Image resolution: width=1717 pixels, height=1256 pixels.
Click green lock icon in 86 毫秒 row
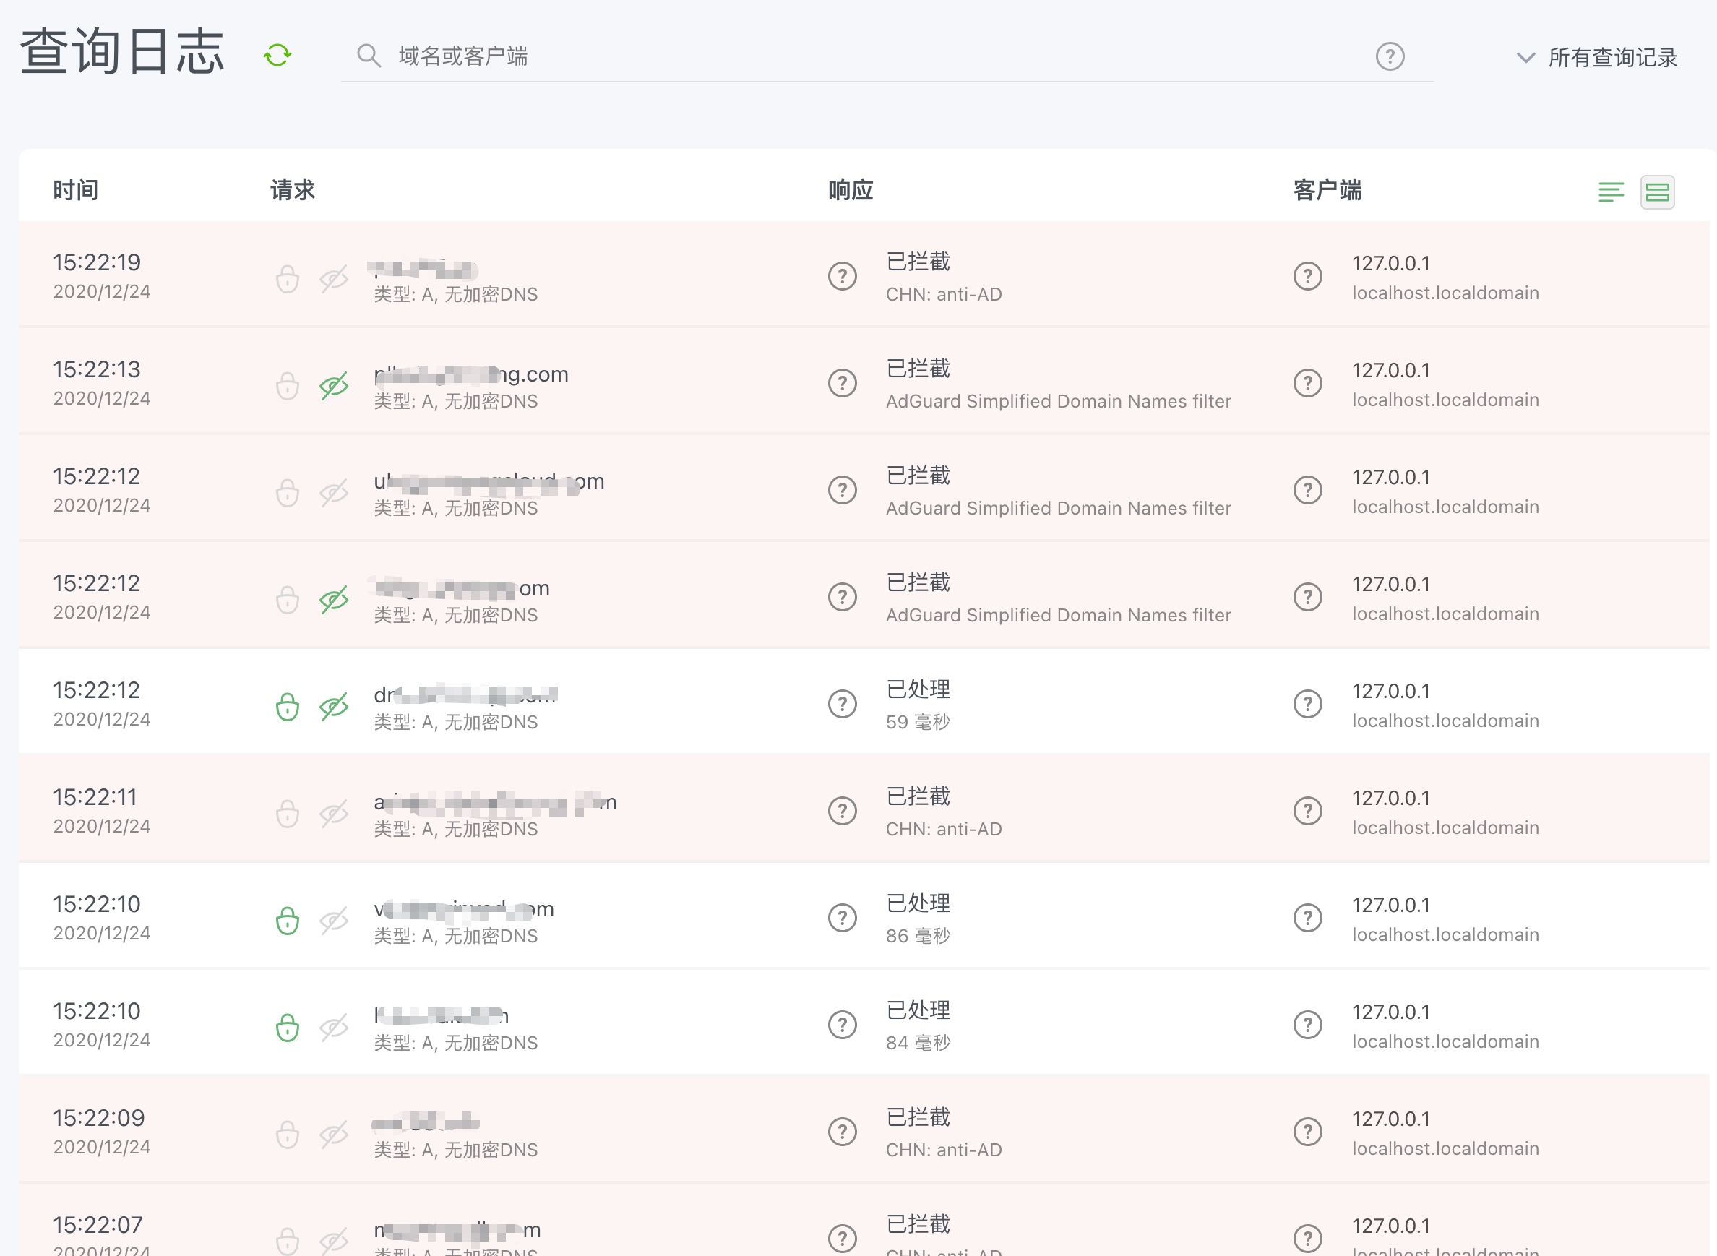coord(288,921)
